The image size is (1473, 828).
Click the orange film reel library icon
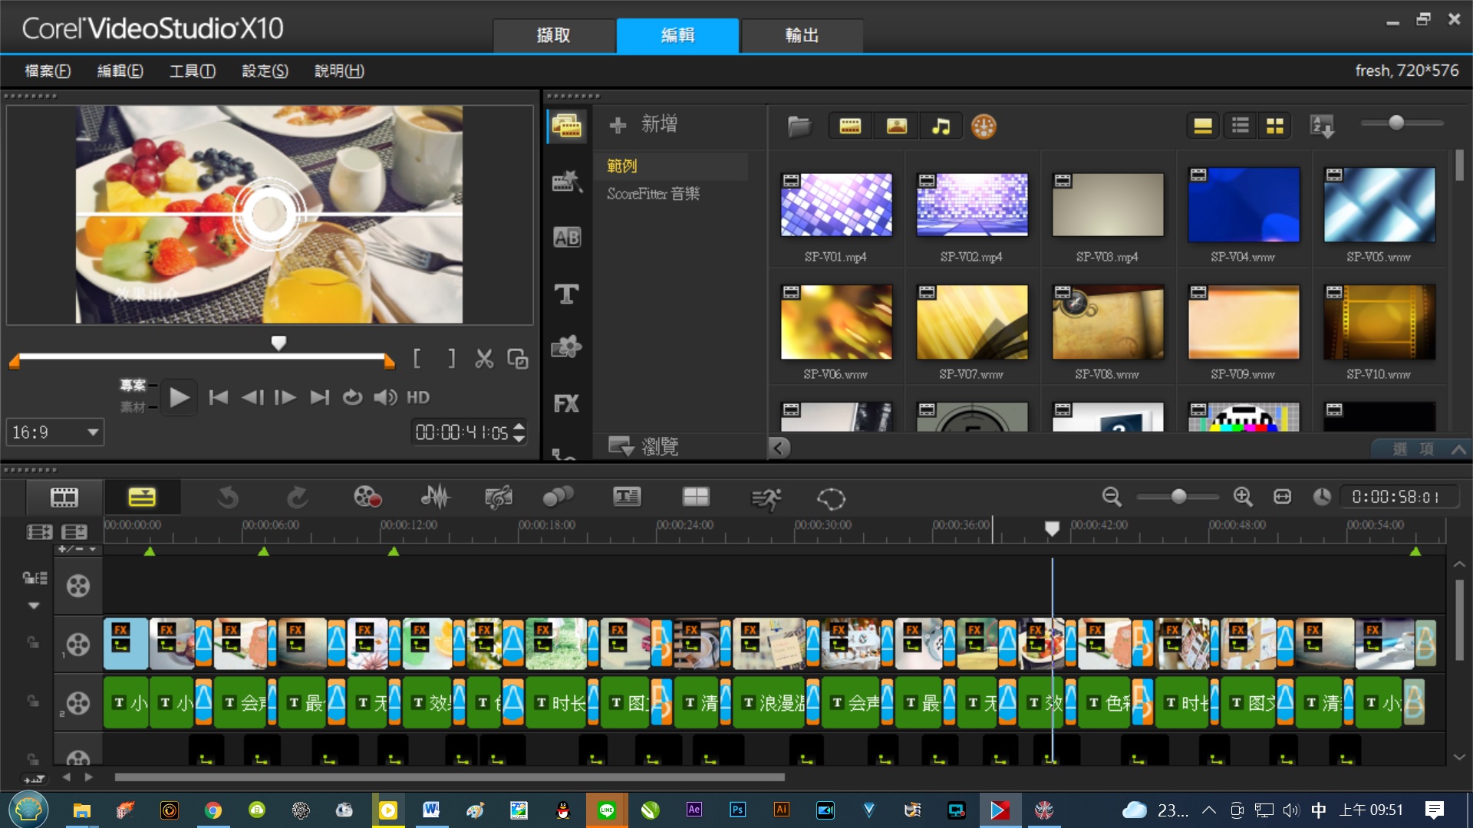click(984, 127)
